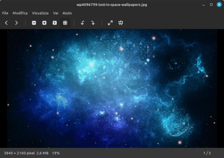Open the Aiuto menu
Viewport: 224px width, 158px height.
click(x=67, y=13)
